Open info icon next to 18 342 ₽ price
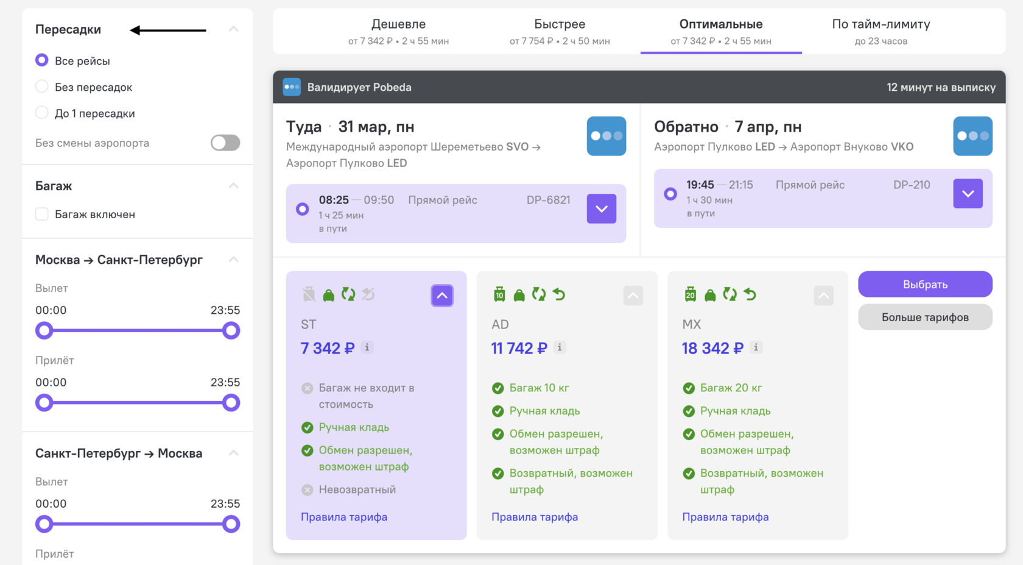 click(x=756, y=347)
